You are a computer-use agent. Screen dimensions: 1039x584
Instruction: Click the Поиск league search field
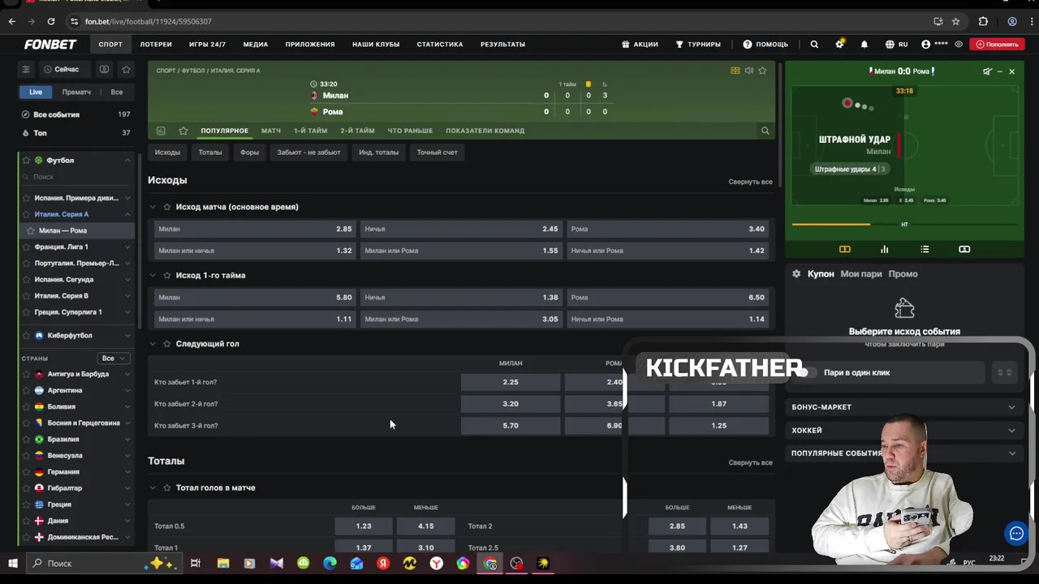click(77, 177)
